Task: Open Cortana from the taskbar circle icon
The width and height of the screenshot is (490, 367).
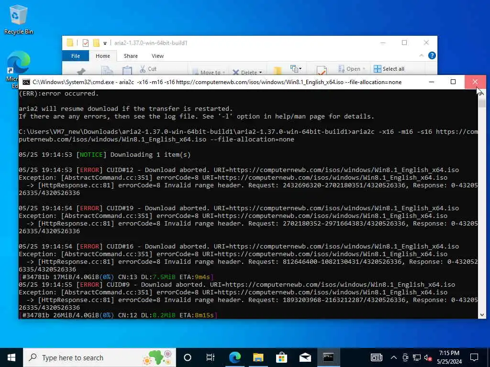Action: pos(188,357)
